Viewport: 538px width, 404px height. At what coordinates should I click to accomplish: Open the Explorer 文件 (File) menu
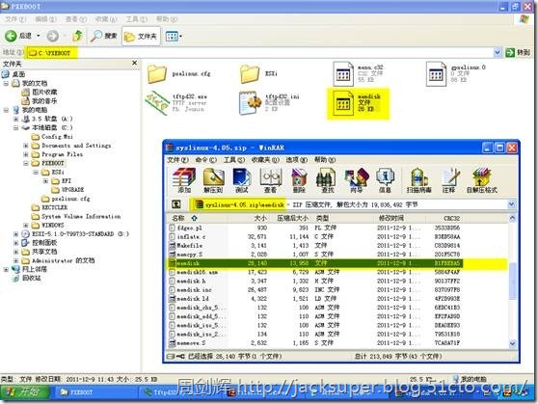tap(15, 19)
